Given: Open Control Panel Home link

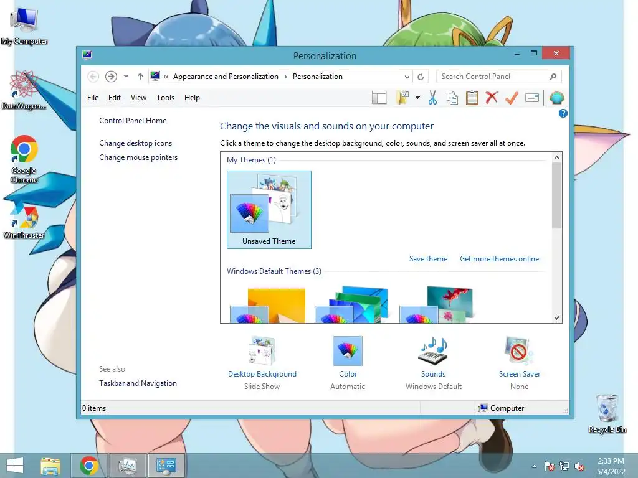Looking at the screenshot, I should click(133, 121).
